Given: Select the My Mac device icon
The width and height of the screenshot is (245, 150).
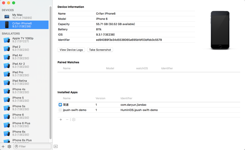Looking at the screenshot, I should 7,16.
